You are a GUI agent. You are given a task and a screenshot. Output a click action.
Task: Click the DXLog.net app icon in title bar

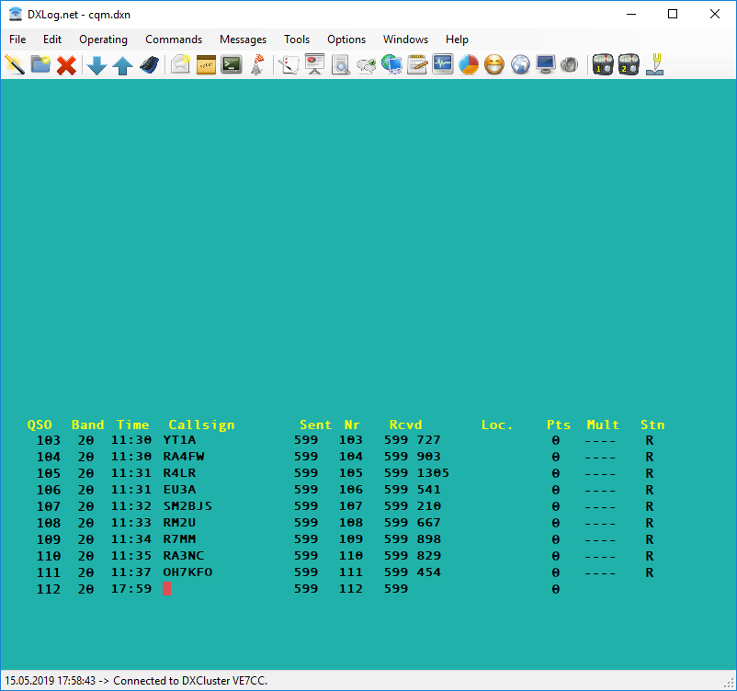point(16,14)
